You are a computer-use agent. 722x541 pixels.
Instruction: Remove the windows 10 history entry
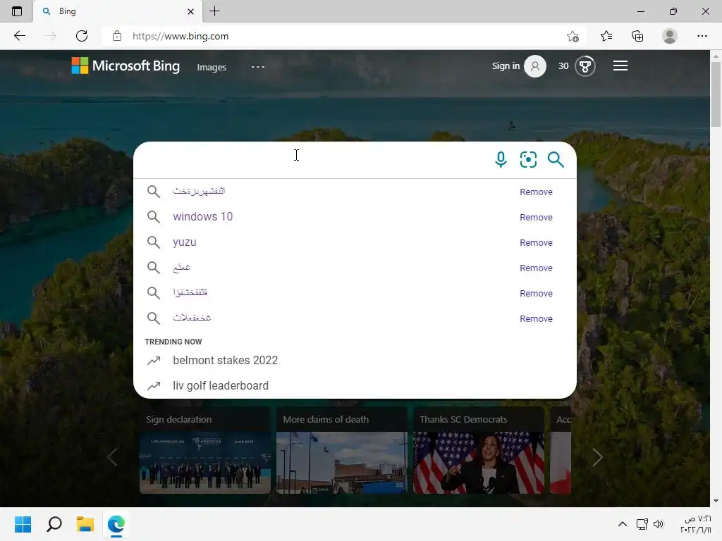pos(536,217)
